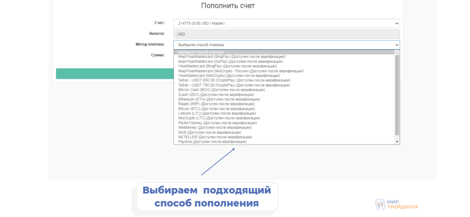
Task: Click the dropdown list's scroll-down arrow
Action: 397,142
